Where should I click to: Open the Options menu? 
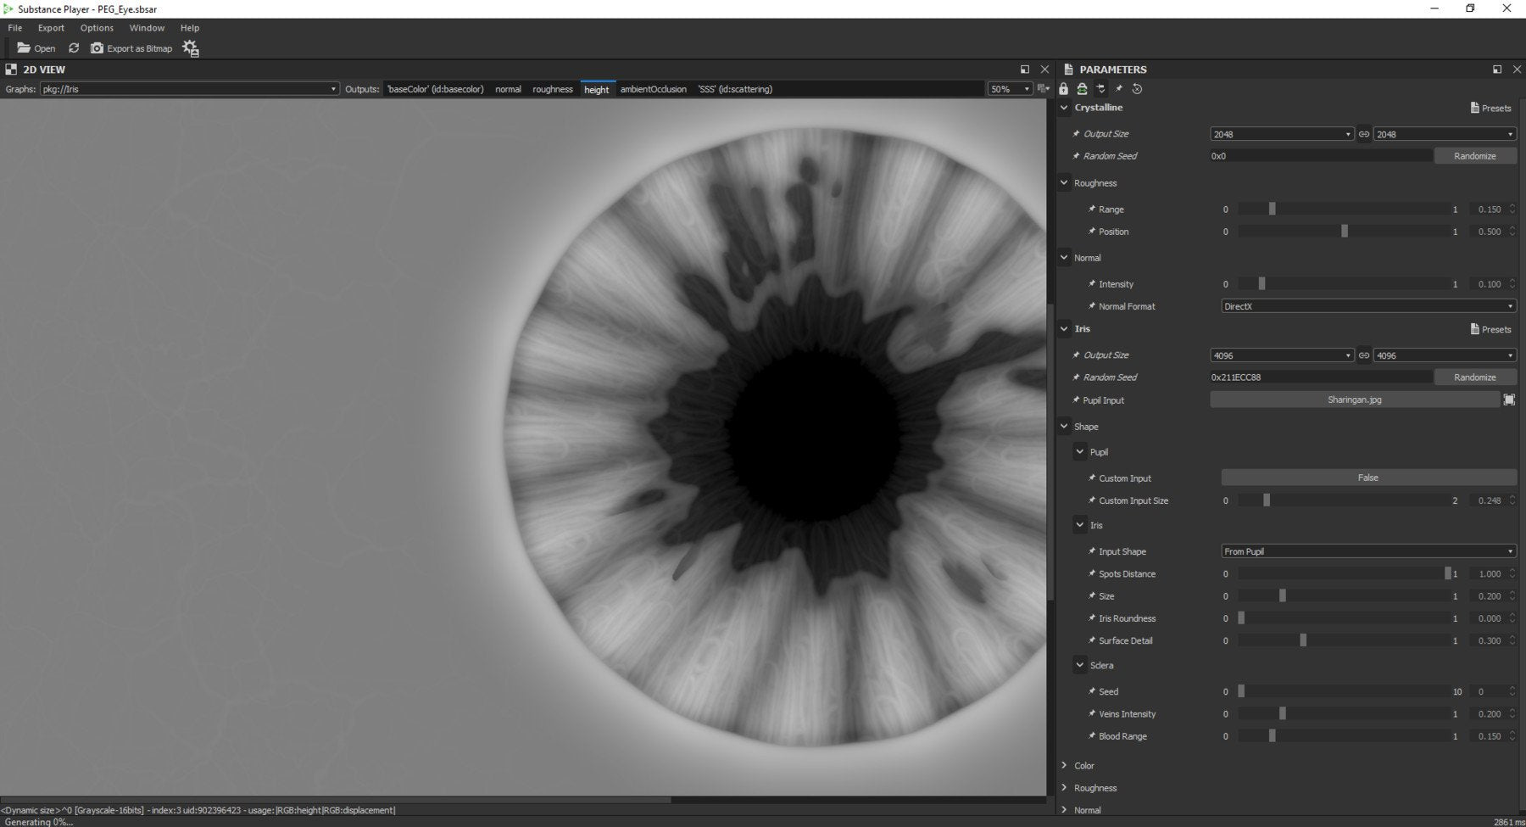pos(97,28)
